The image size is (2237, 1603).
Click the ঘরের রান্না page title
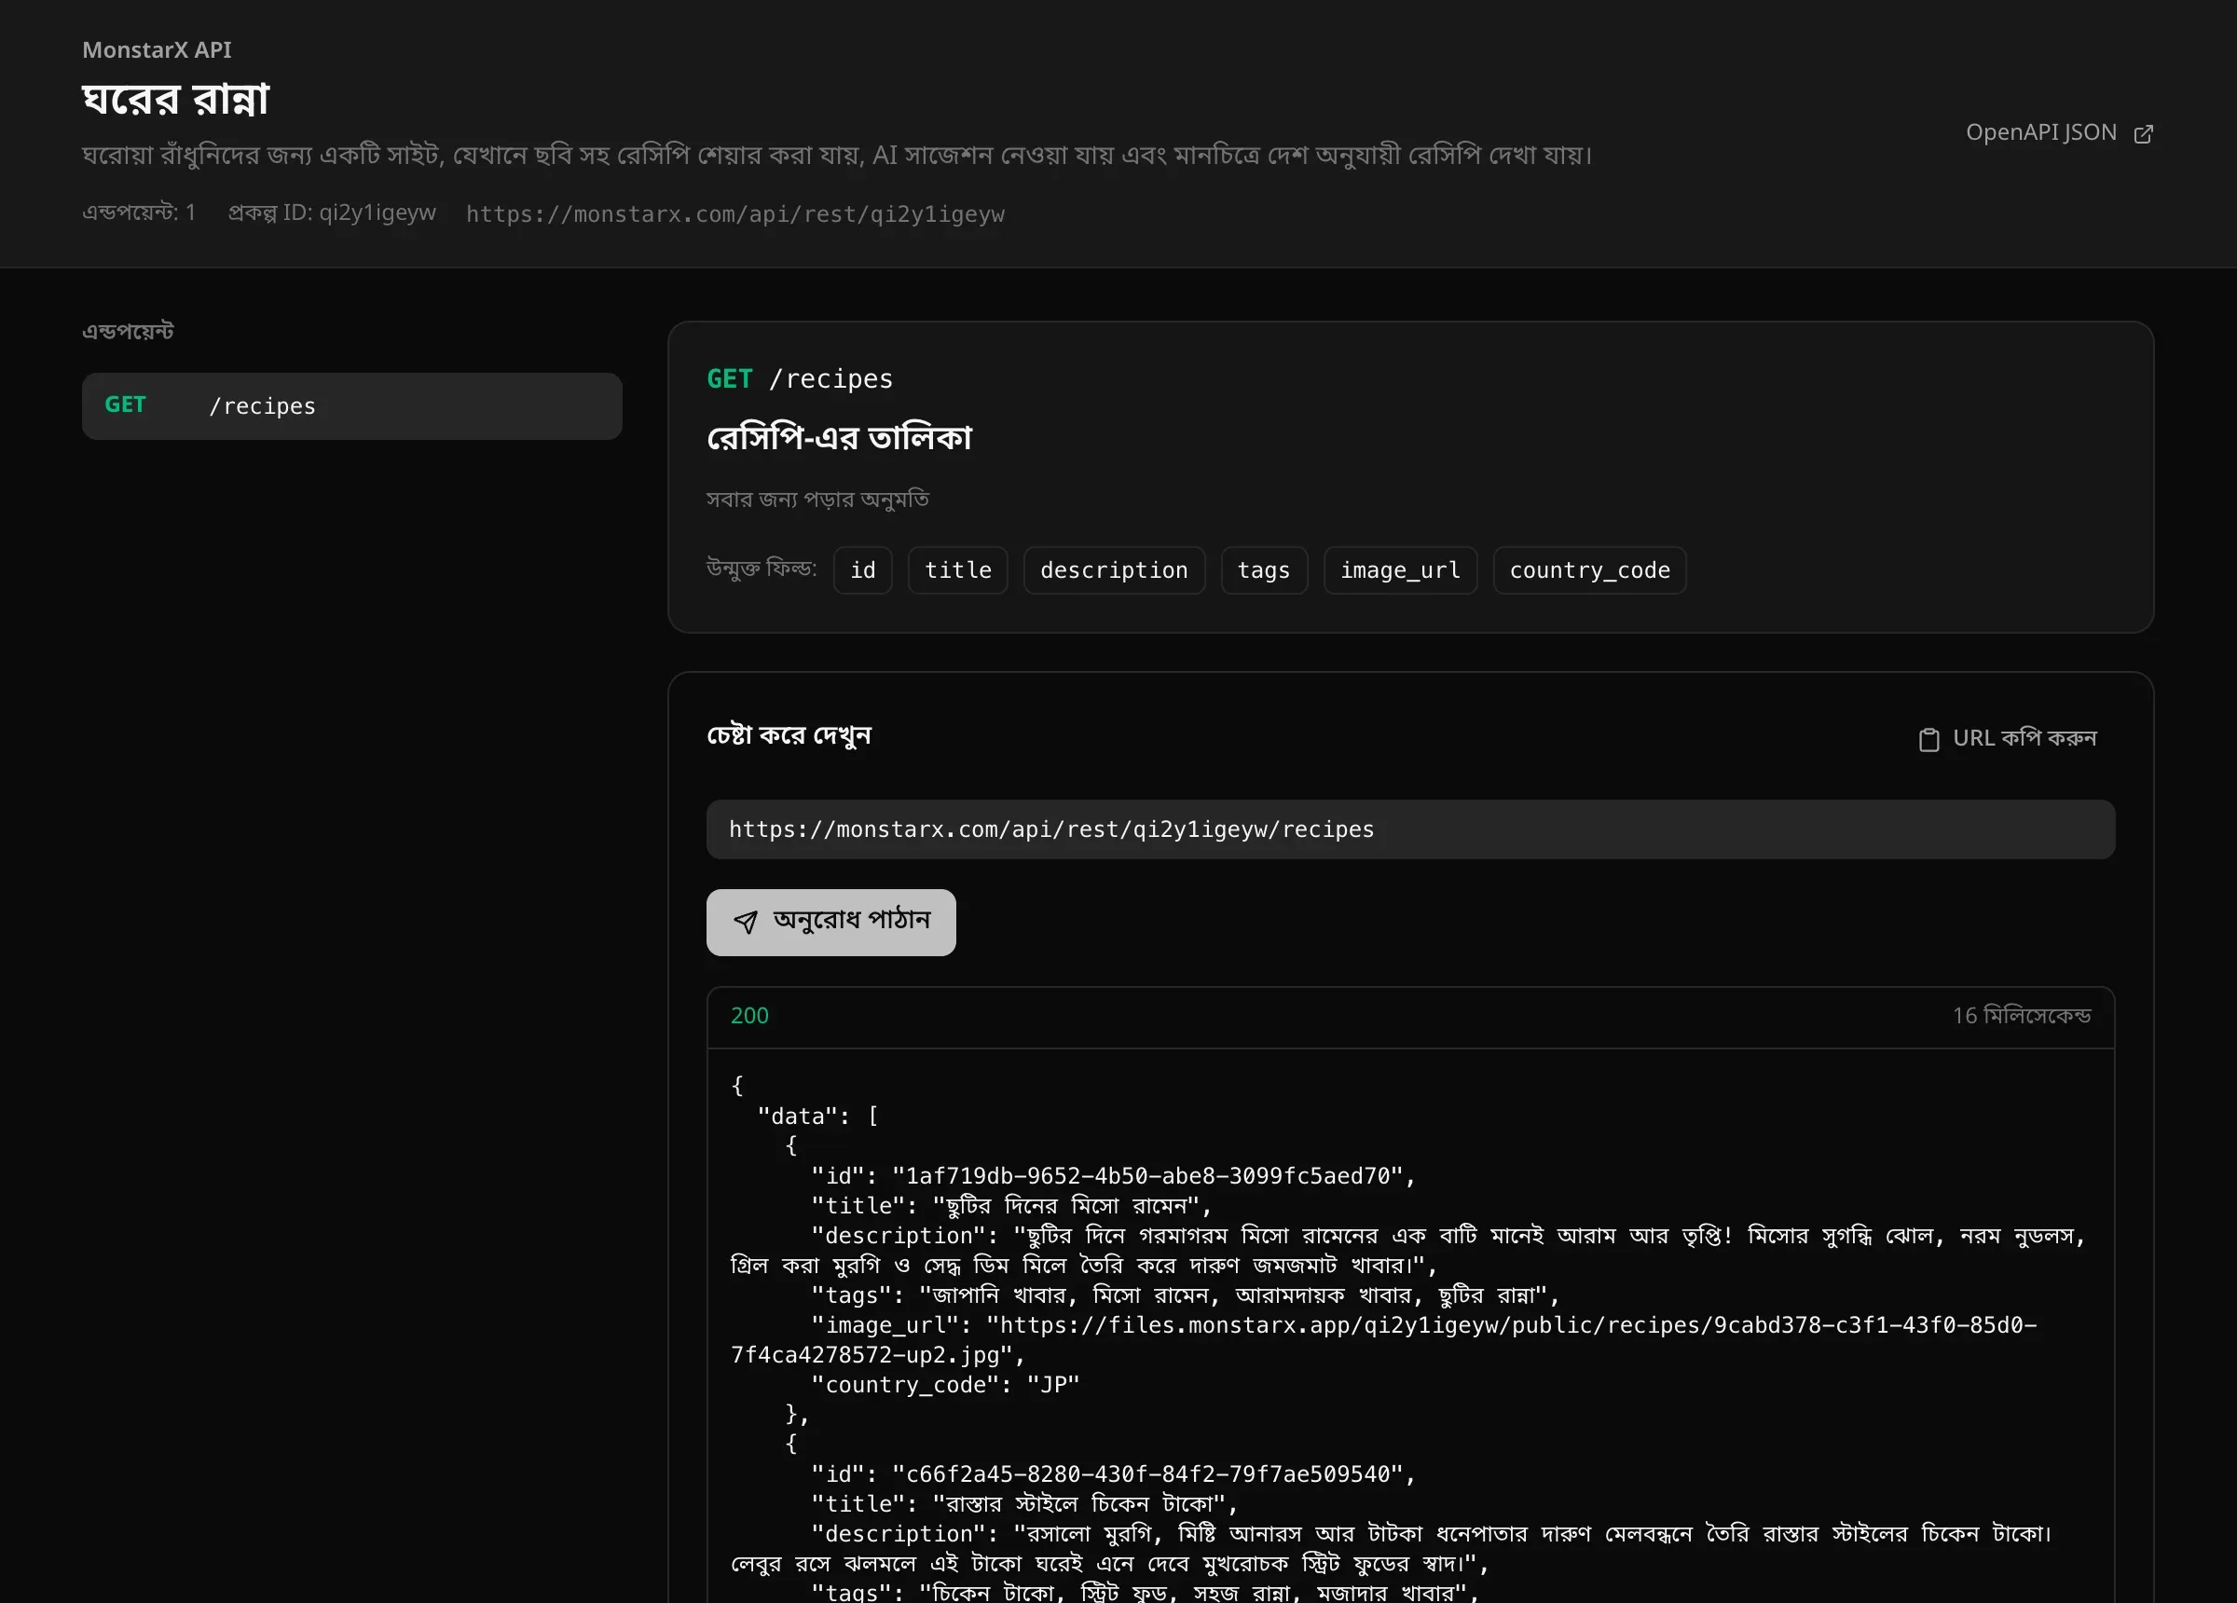pos(175,99)
